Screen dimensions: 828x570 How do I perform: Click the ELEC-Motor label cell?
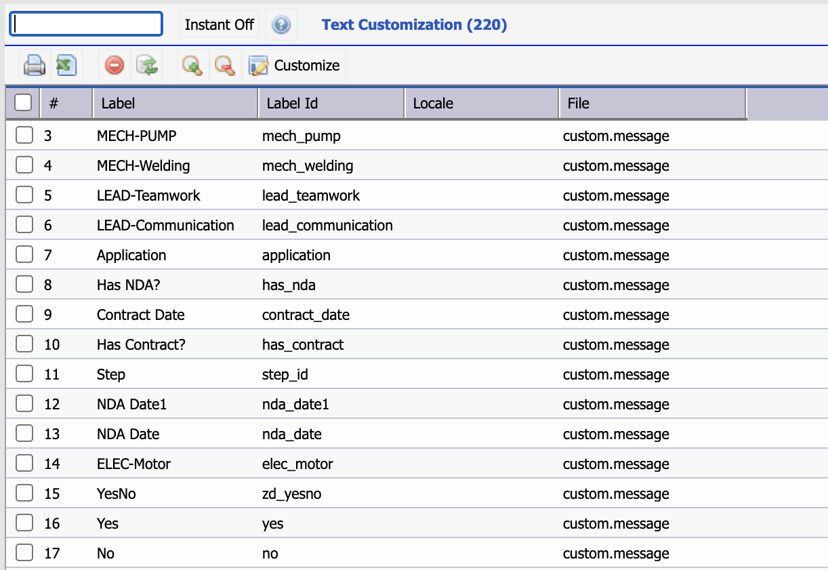(x=134, y=464)
